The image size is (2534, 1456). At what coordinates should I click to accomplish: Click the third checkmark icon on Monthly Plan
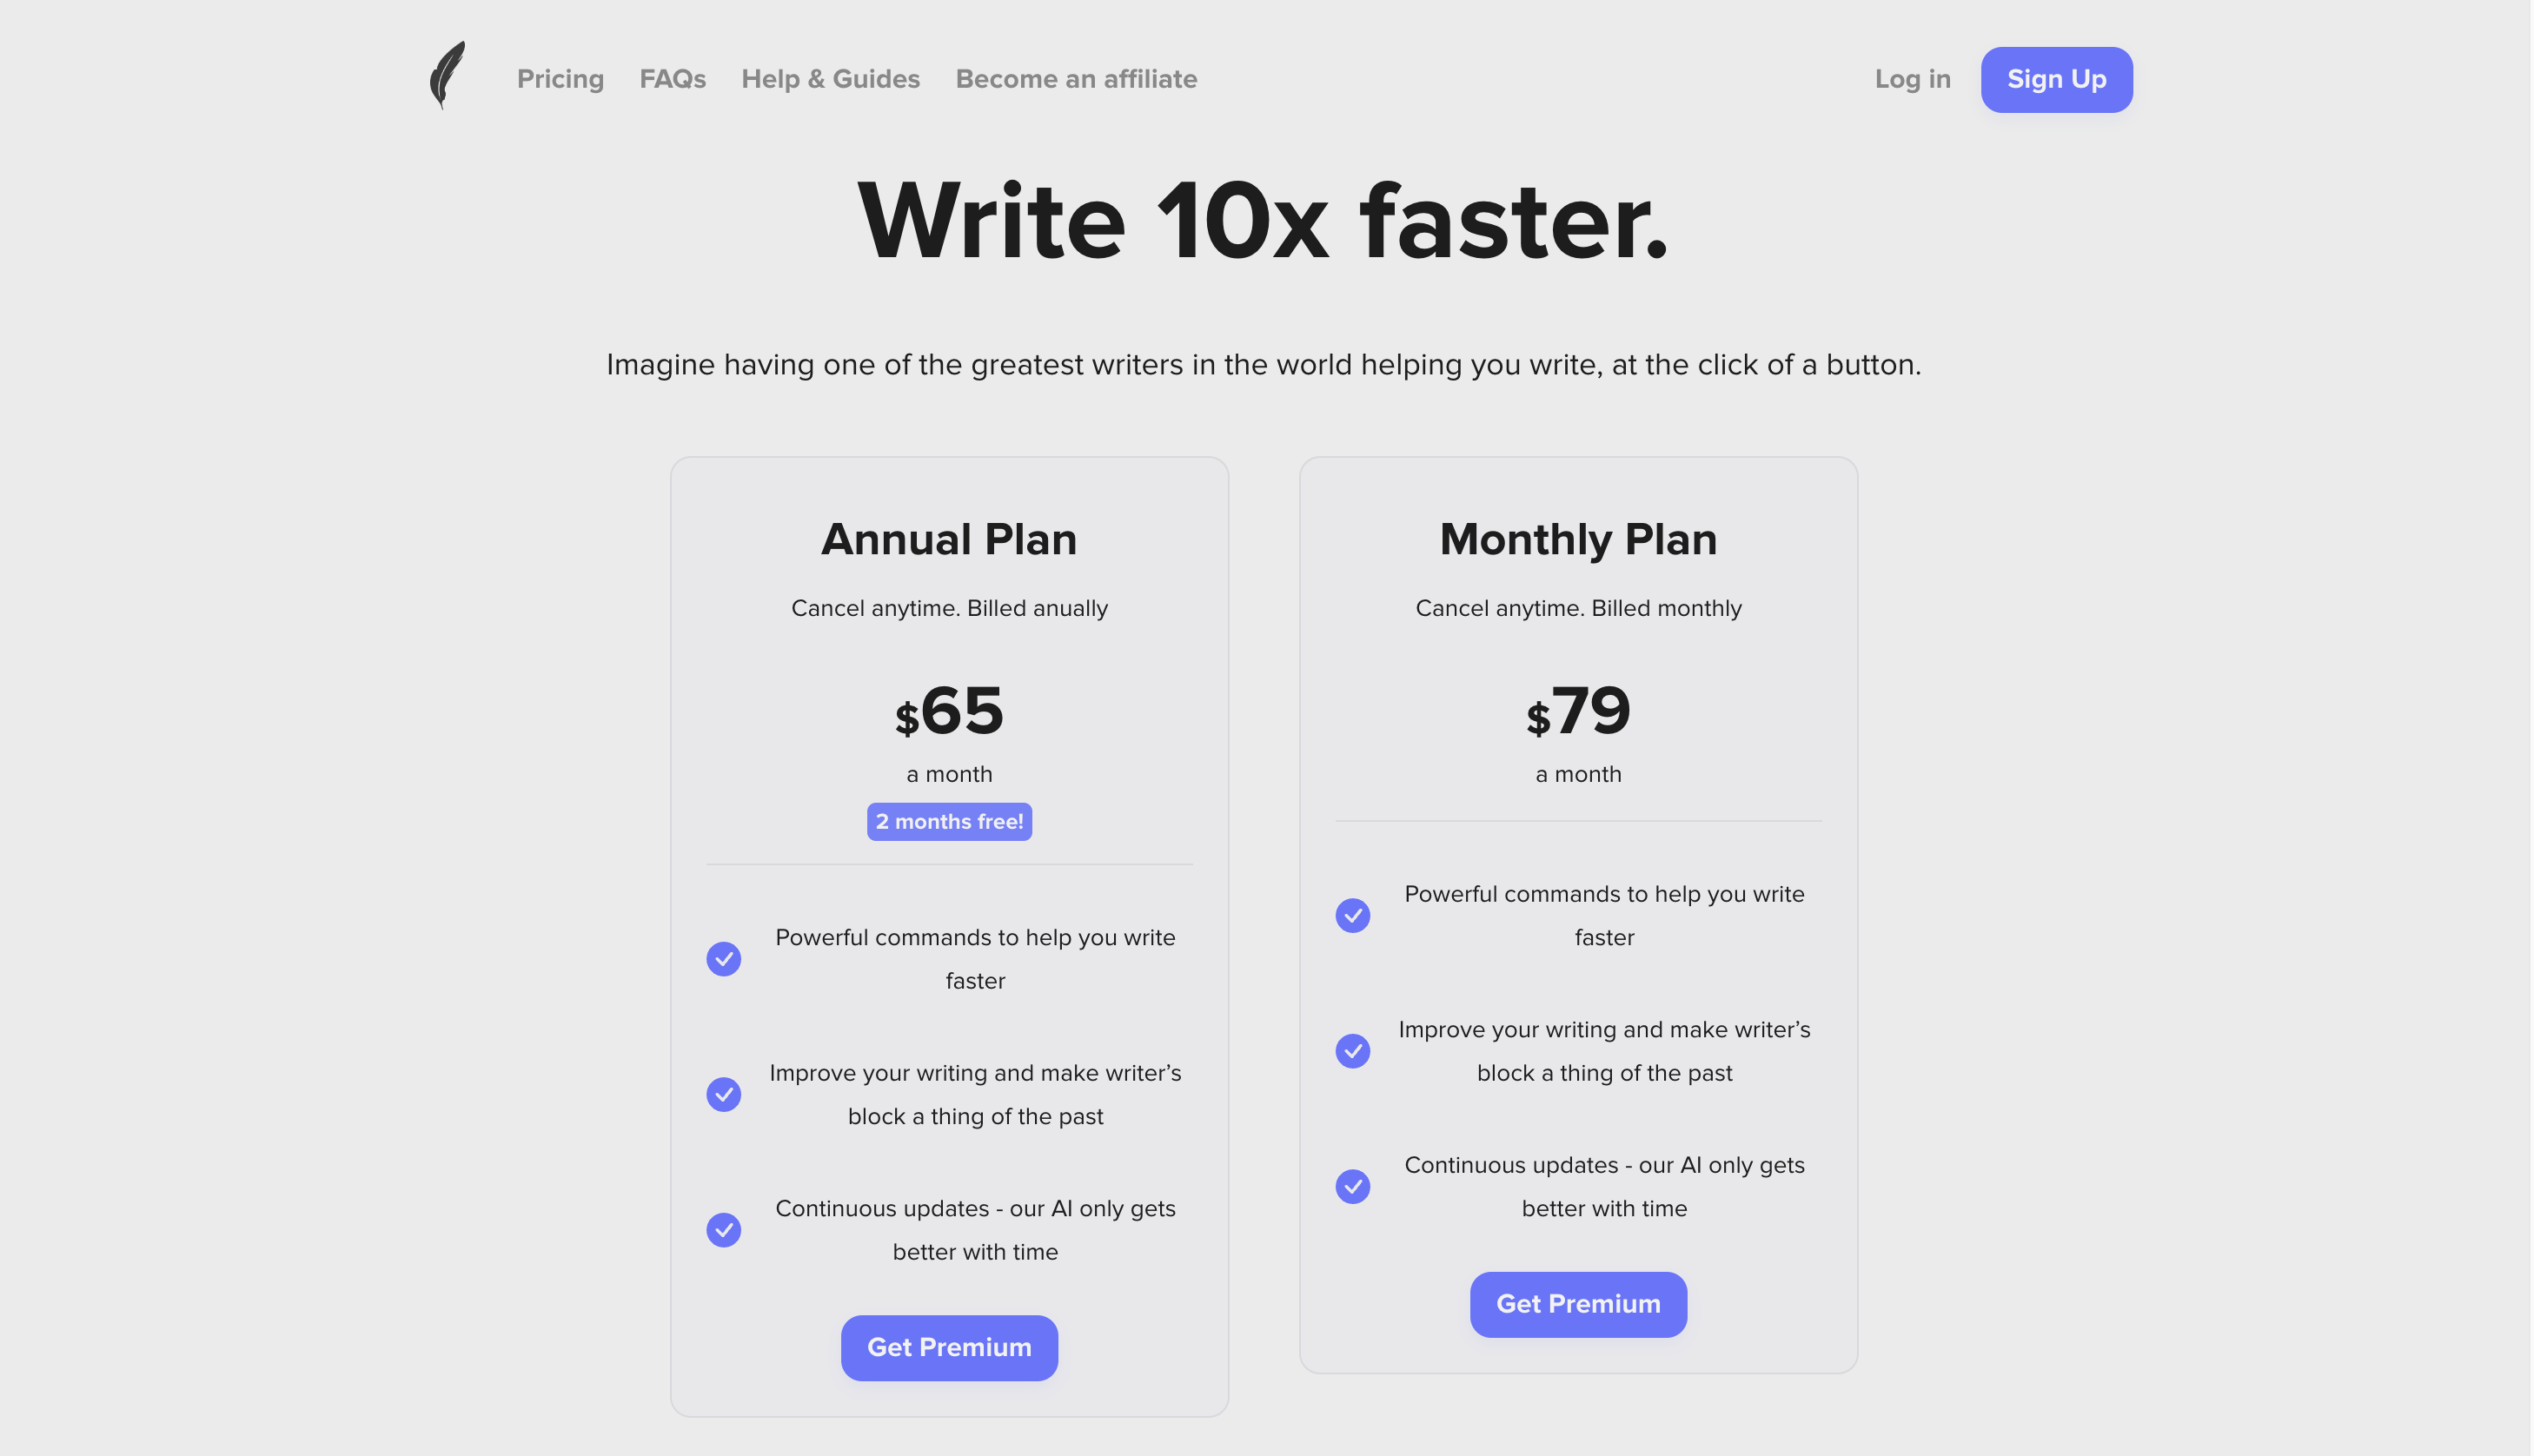pyautogui.click(x=1354, y=1187)
